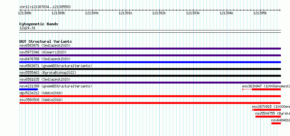This screenshot has width=290, height=136.
Task: Click the nsv5504755 variant label
Action: click(x=272, y=113)
